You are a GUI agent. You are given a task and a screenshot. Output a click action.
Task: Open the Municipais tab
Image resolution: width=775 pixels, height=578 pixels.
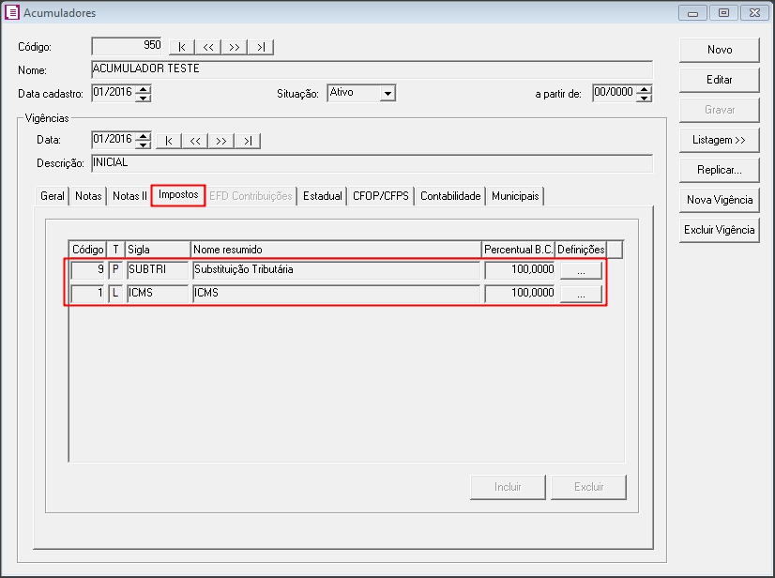click(515, 196)
